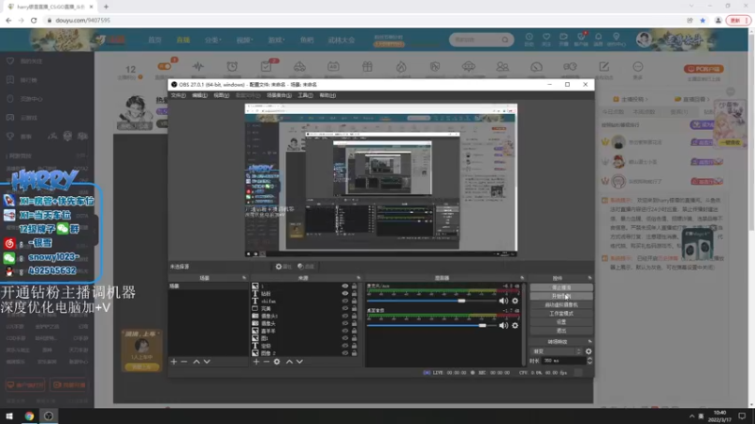Pop out the 混音器 dock panel icon
This screenshot has width=755, height=424.
[522, 278]
